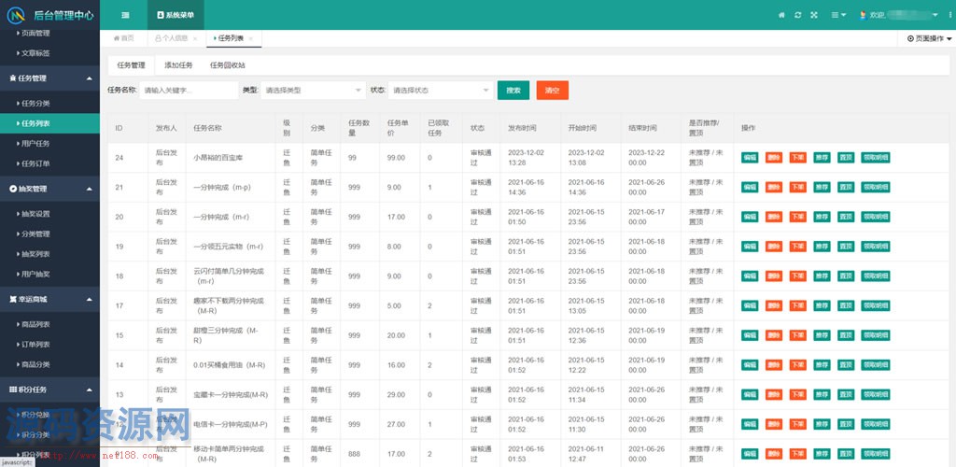956x467 pixels.
Task: Open the 状态 请选择状态 dropdown
Action: pos(441,91)
